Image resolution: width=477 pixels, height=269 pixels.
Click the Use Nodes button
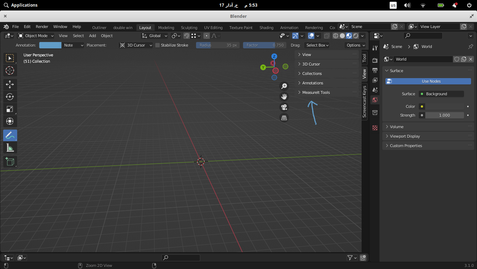coord(428,81)
